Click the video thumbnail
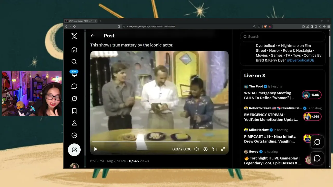 tap(159, 103)
